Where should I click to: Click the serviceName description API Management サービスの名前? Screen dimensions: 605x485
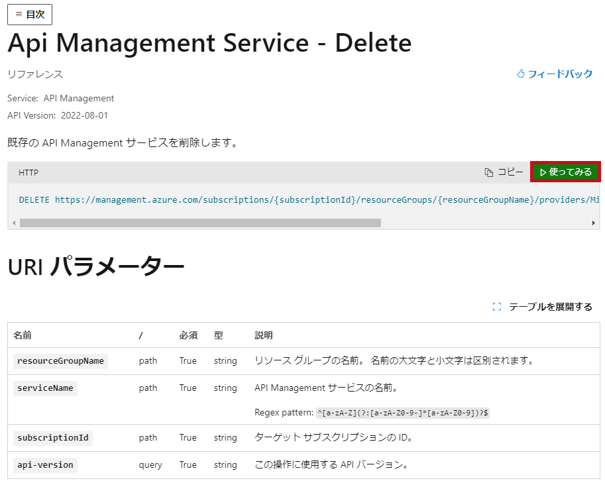327,388
